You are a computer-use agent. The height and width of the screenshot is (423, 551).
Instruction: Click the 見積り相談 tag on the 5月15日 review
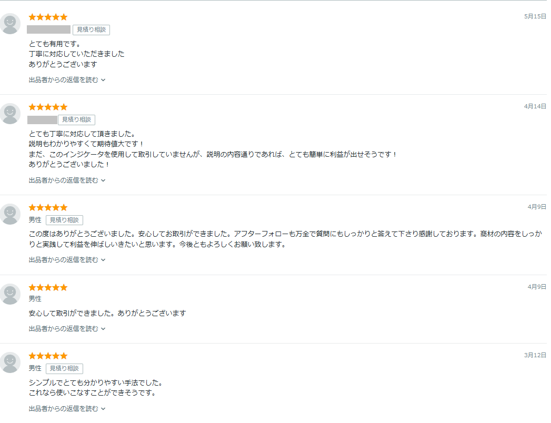92,30
